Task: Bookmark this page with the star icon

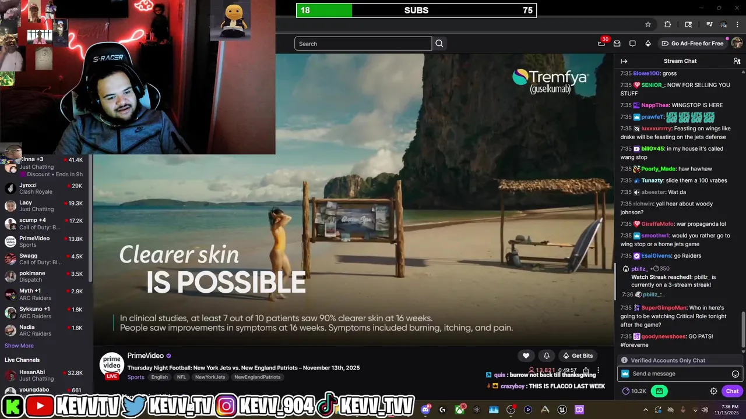Action: [648, 24]
